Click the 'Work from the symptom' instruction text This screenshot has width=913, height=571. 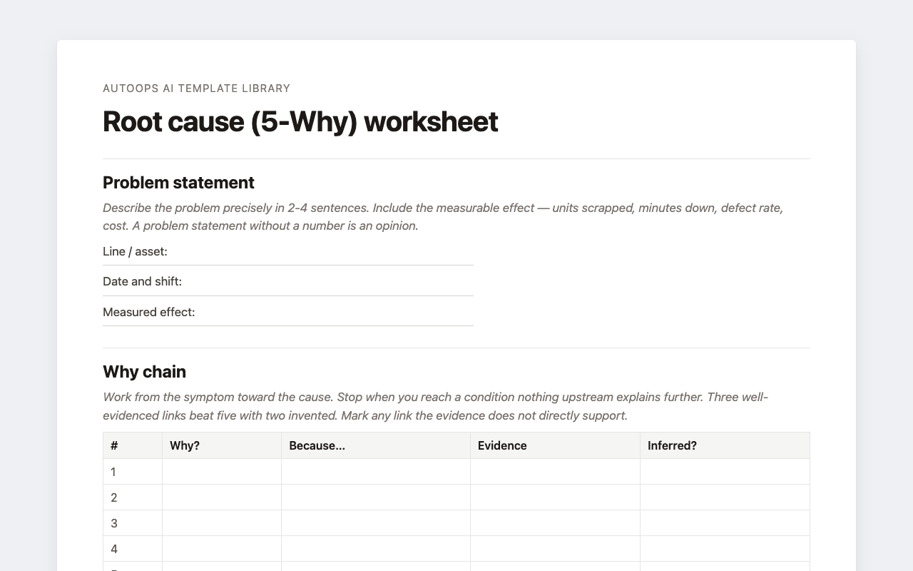point(435,406)
